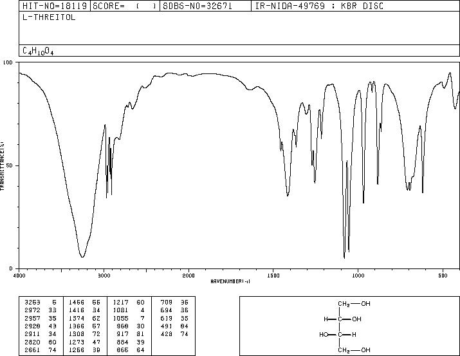Image resolution: width=460 pixels, height=356 pixels.
Task: Click the HIT-NO=18119 header cell
Action: (55, 6)
